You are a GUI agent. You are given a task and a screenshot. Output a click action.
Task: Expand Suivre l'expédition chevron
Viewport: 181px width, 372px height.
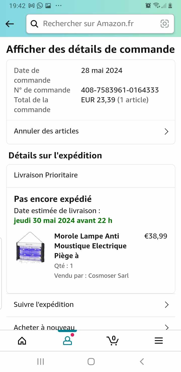(166, 305)
